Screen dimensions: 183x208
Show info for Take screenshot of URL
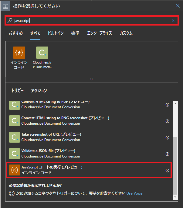168,137
